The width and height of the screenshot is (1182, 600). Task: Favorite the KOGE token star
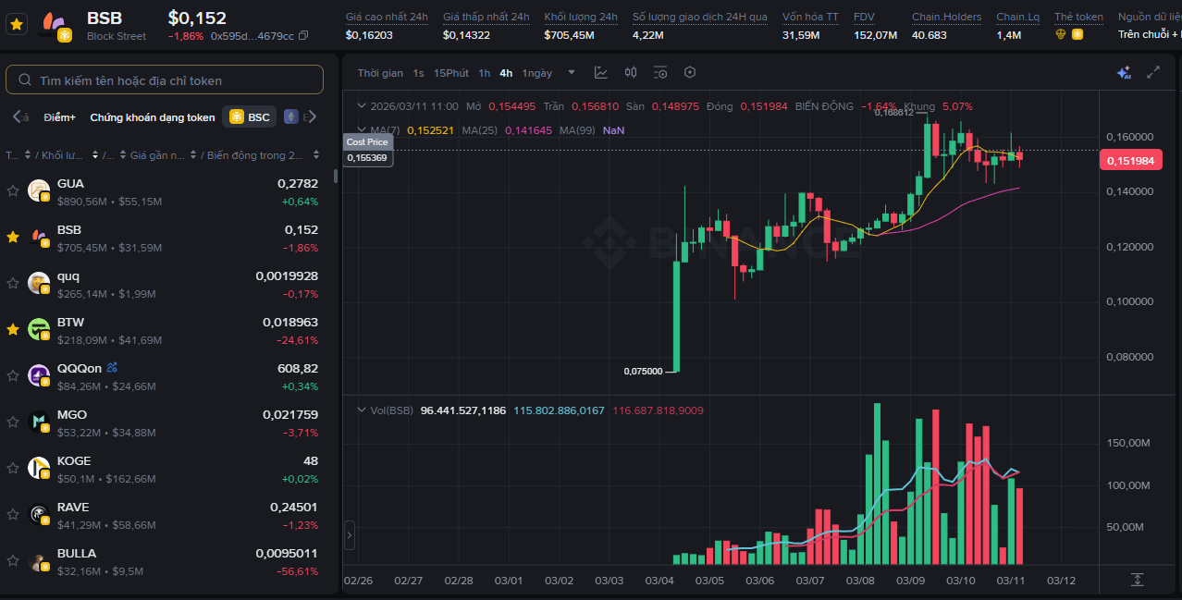tap(13, 469)
